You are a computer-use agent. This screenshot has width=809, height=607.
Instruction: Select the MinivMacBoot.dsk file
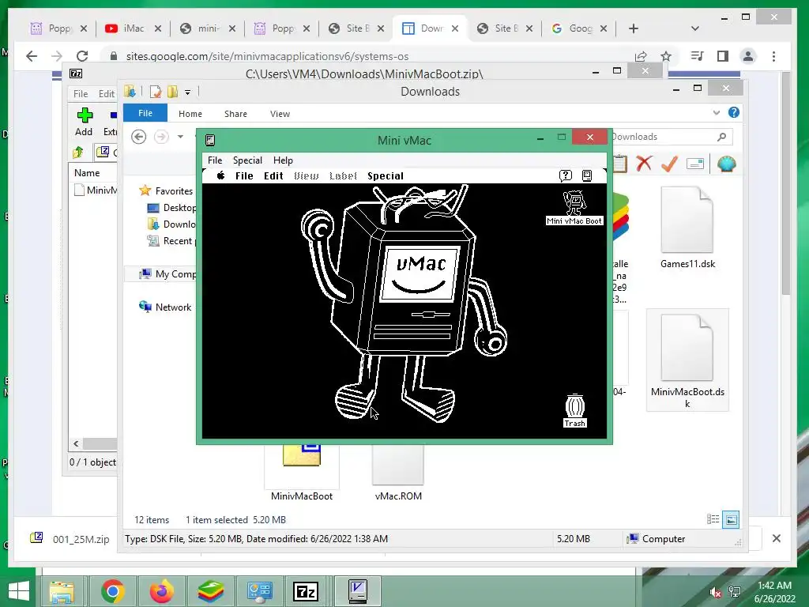tap(687, 360)
